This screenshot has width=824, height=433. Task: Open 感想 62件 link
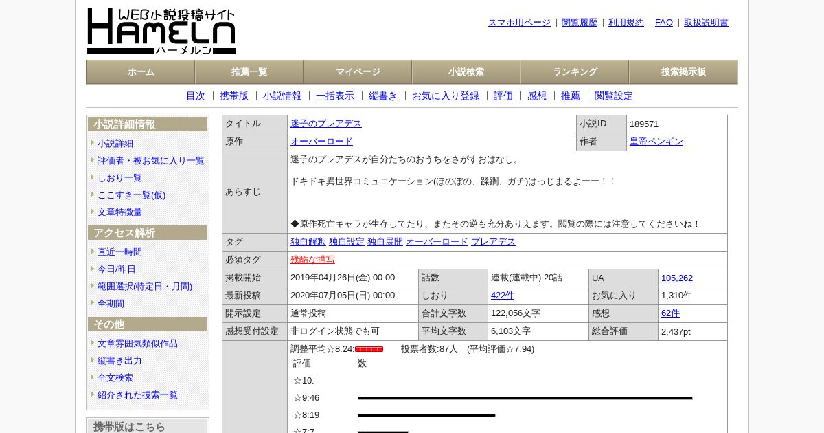pos(670,313)
